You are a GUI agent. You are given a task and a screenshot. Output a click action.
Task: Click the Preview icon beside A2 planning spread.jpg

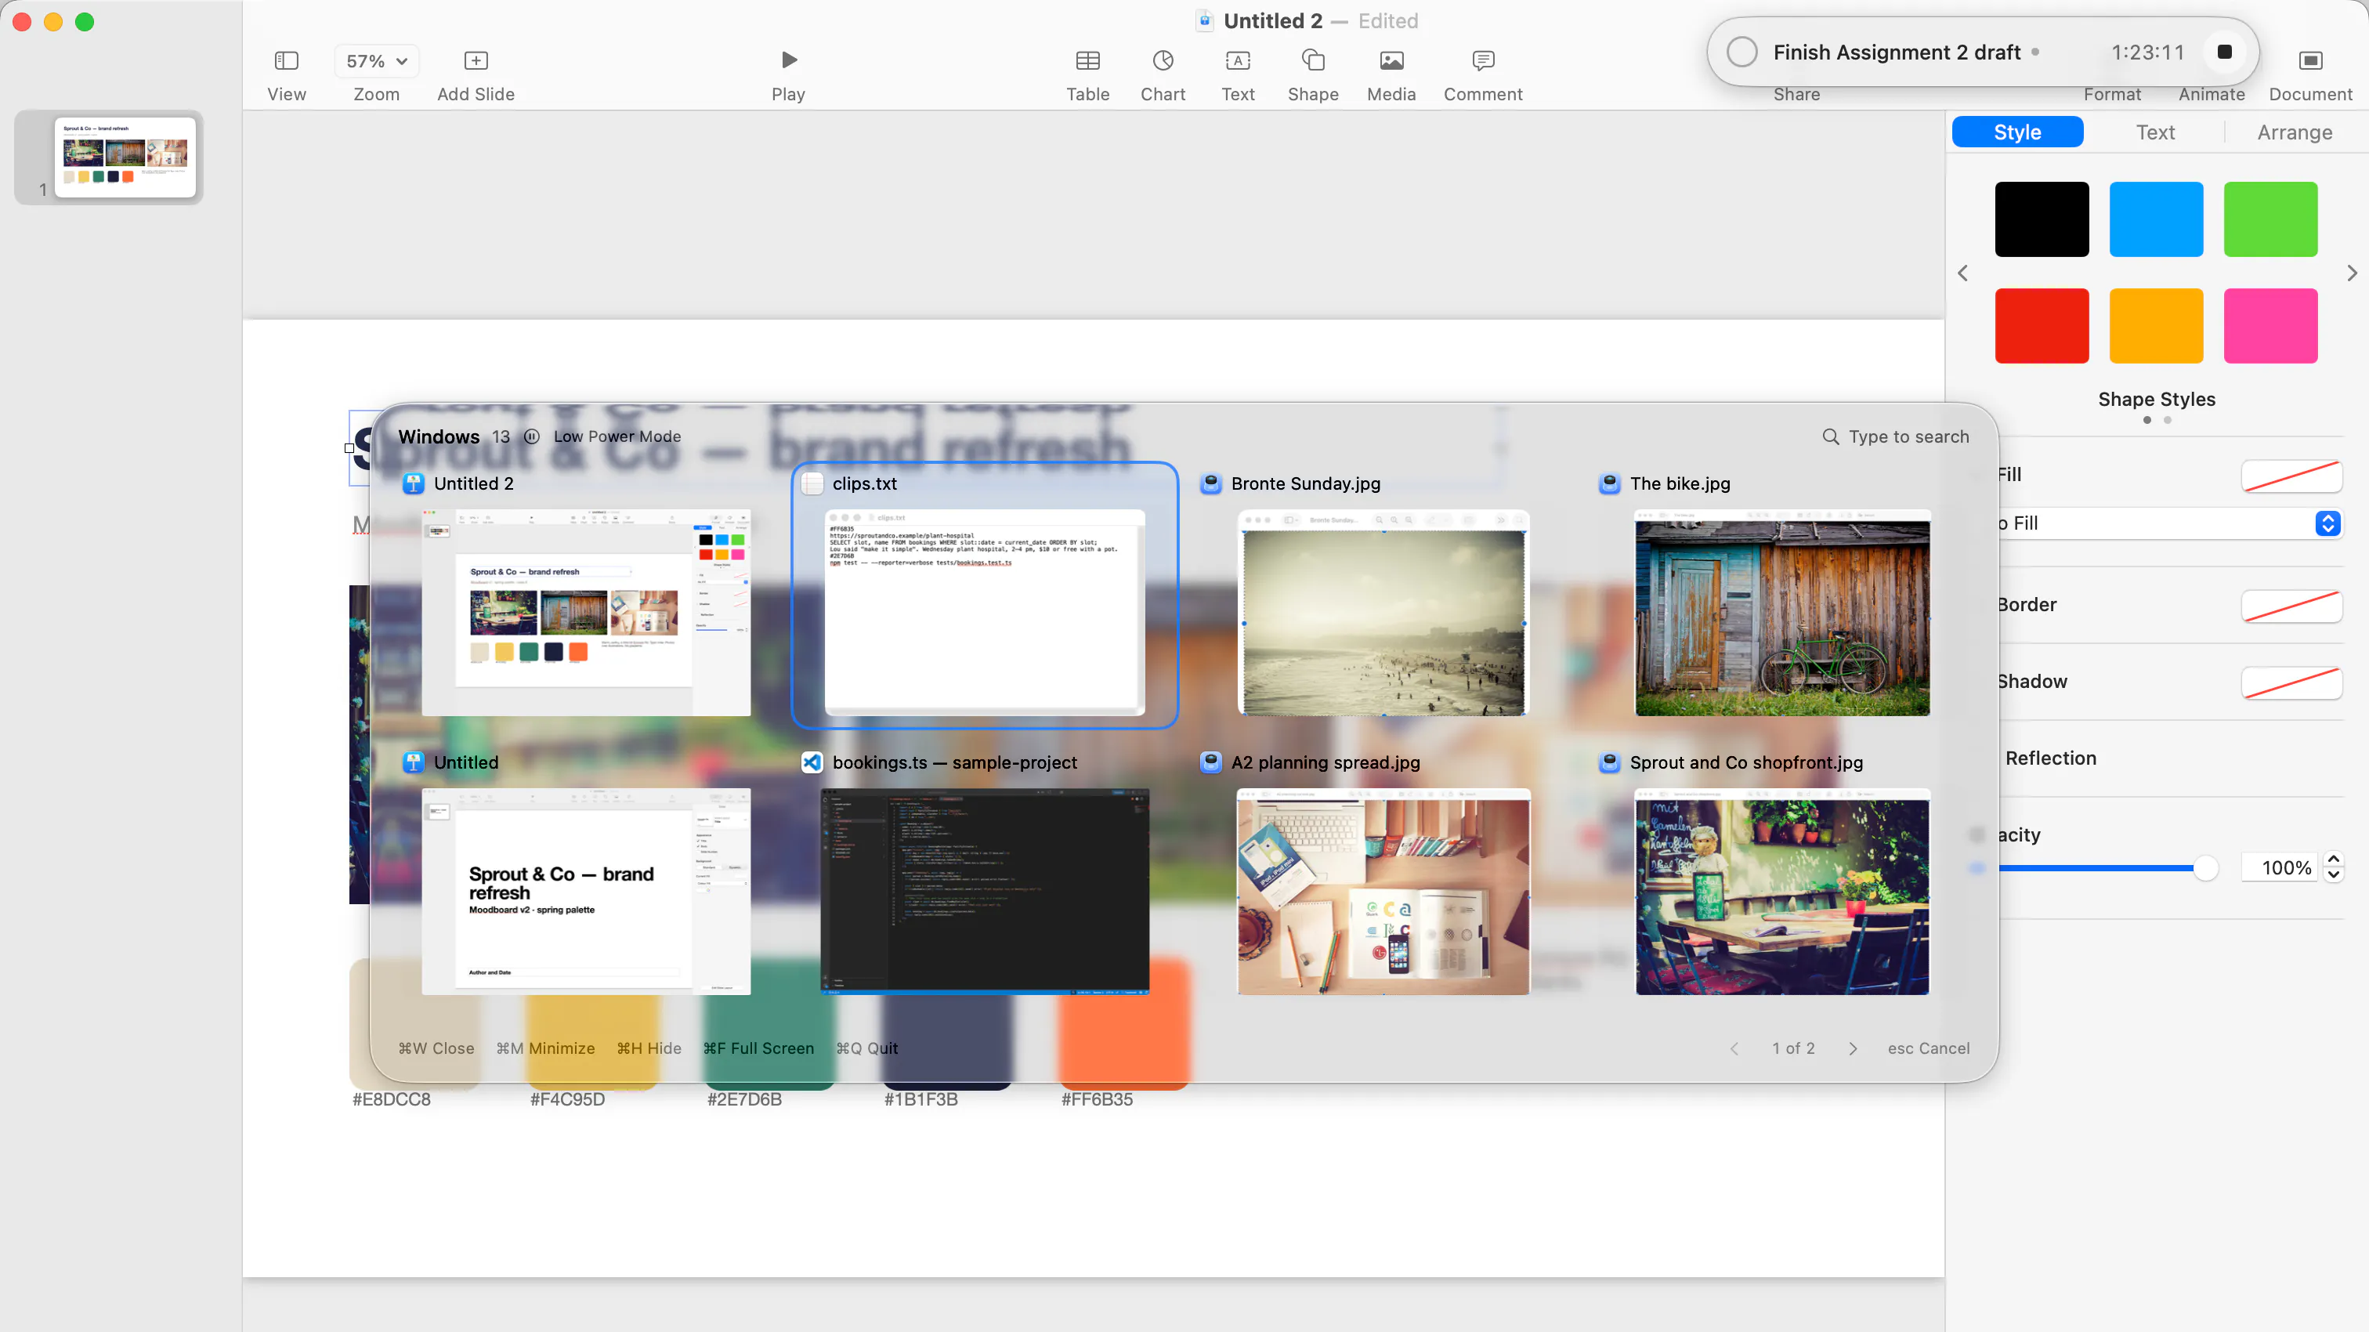(x=1211, y=762)
